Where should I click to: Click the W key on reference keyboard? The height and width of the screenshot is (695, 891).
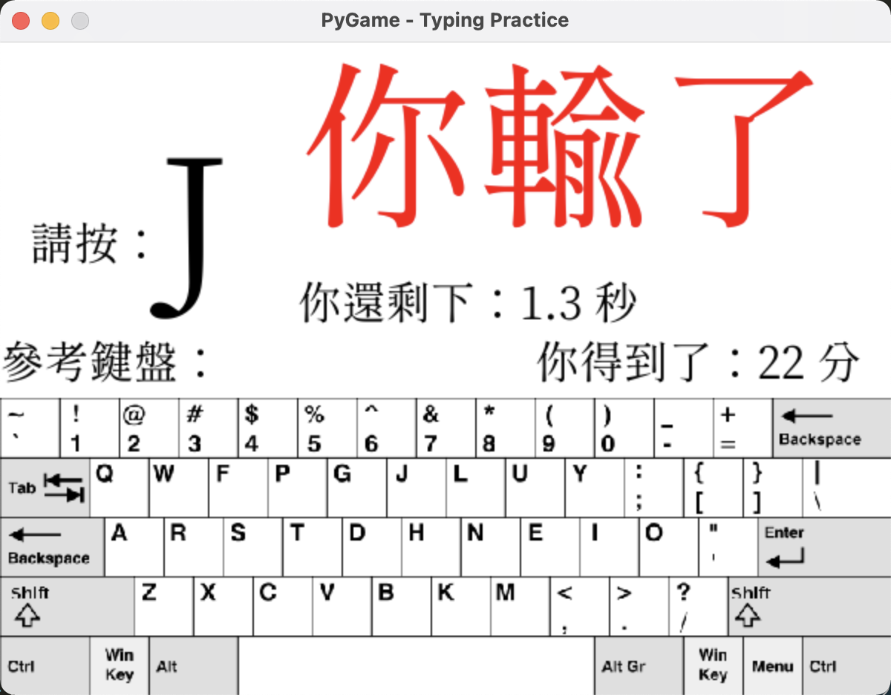click(x=179, y=488)
